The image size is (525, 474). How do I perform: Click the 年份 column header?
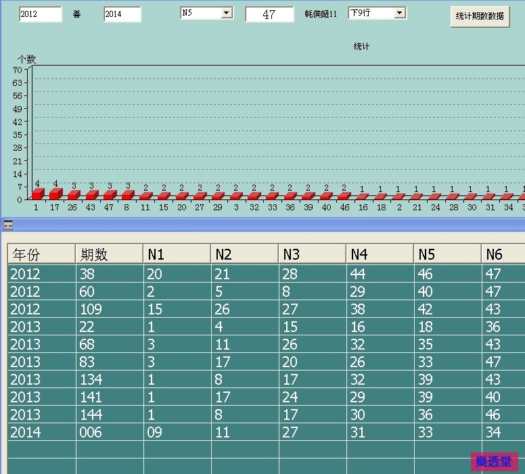[x=41, y=254]
